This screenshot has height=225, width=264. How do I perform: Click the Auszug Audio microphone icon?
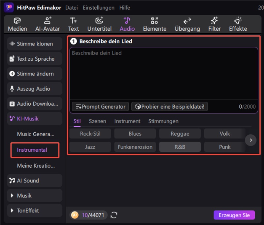12,88
